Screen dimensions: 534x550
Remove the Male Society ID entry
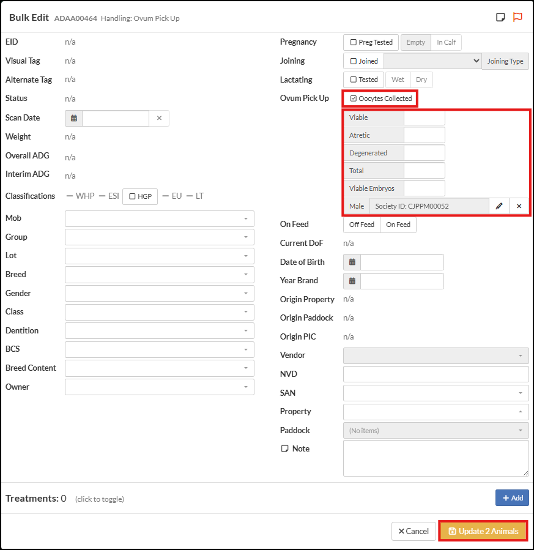(519, 206)
